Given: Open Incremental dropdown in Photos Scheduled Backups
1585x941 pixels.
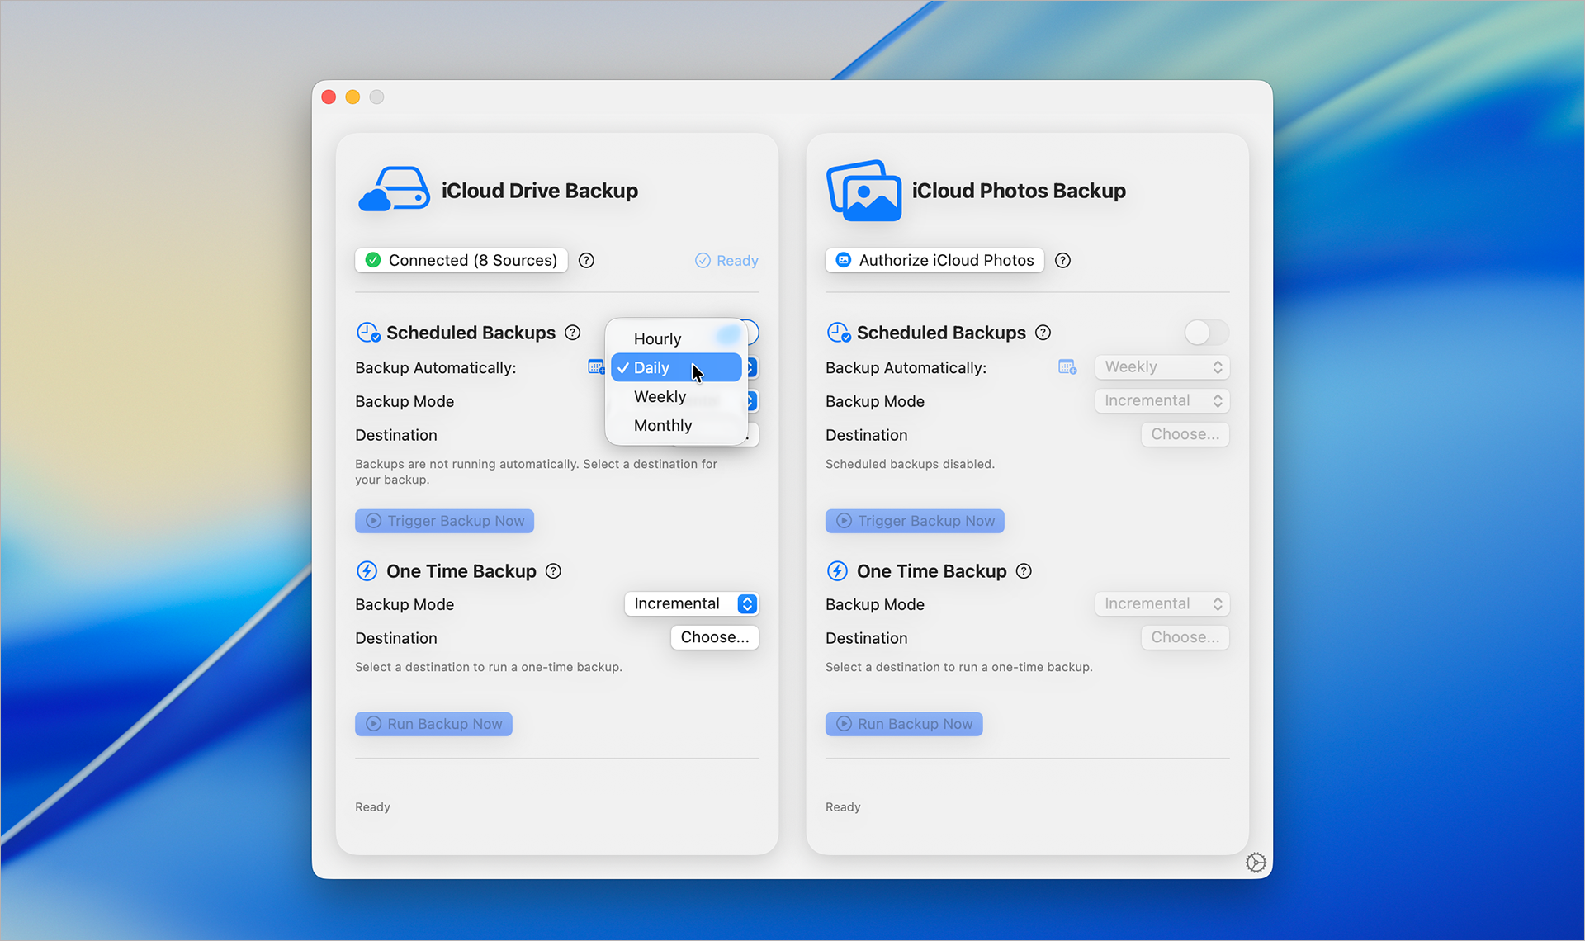Looking at the screenshot, I should click(x=1162, y=401).
